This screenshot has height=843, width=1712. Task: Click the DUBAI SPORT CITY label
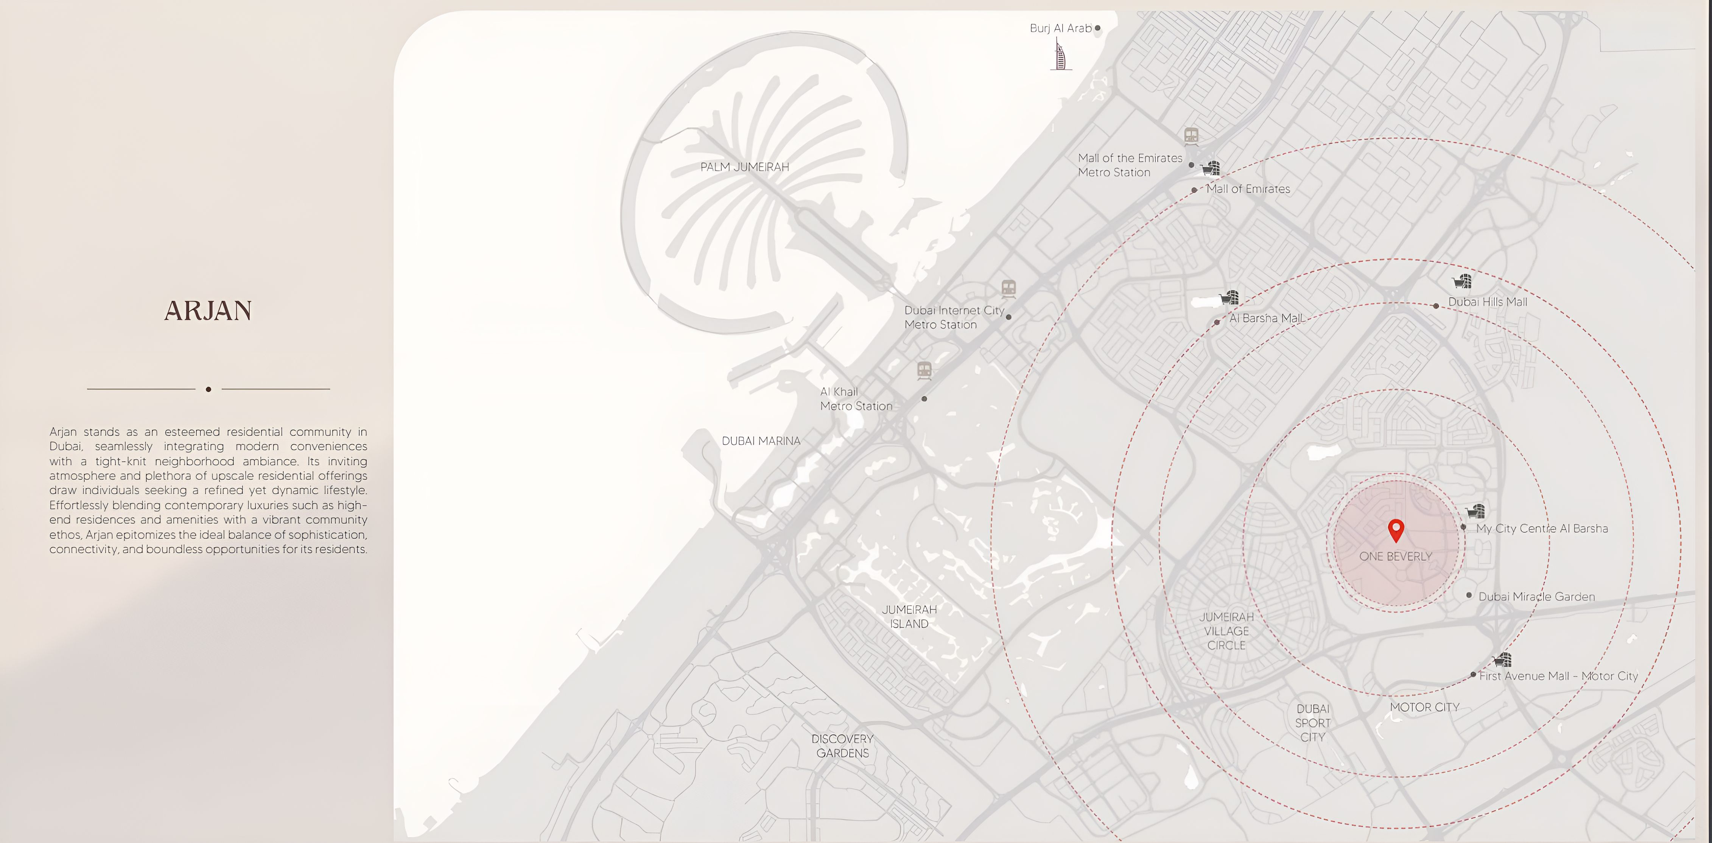tap(1313, 723)
